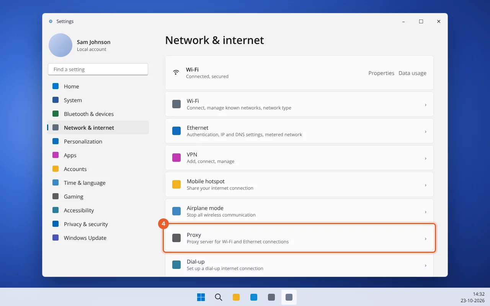Click 'Connect, manage known networks, network type' text
490x306 pixels.
click(239, 108)
